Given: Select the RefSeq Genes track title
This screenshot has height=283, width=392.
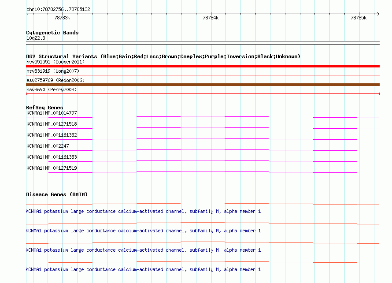Looking at the screenshot, I should [x=44, y=108].
